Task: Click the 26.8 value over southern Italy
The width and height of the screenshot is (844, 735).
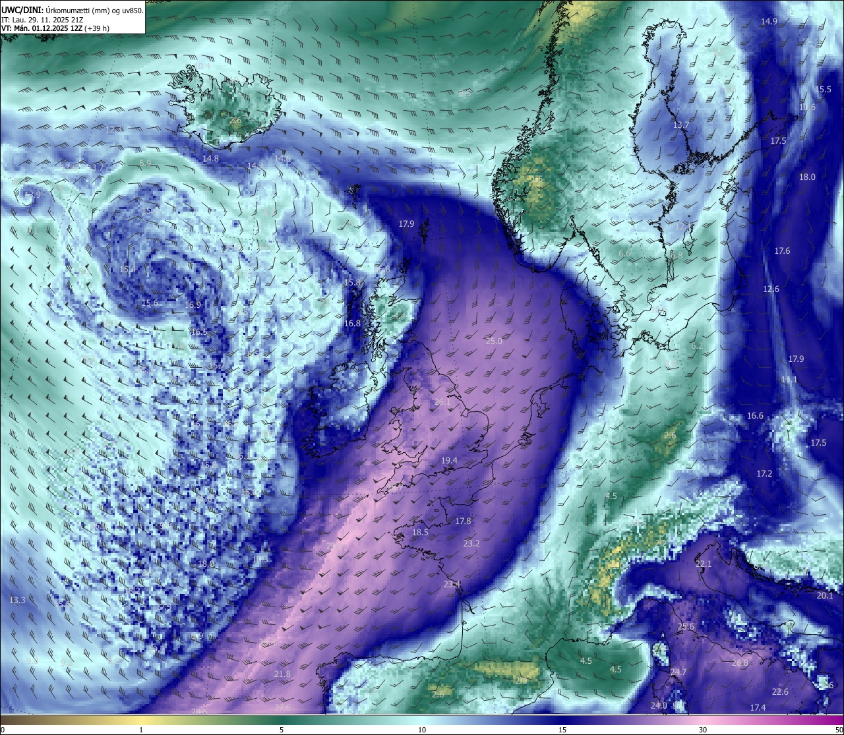Action: 740,662
